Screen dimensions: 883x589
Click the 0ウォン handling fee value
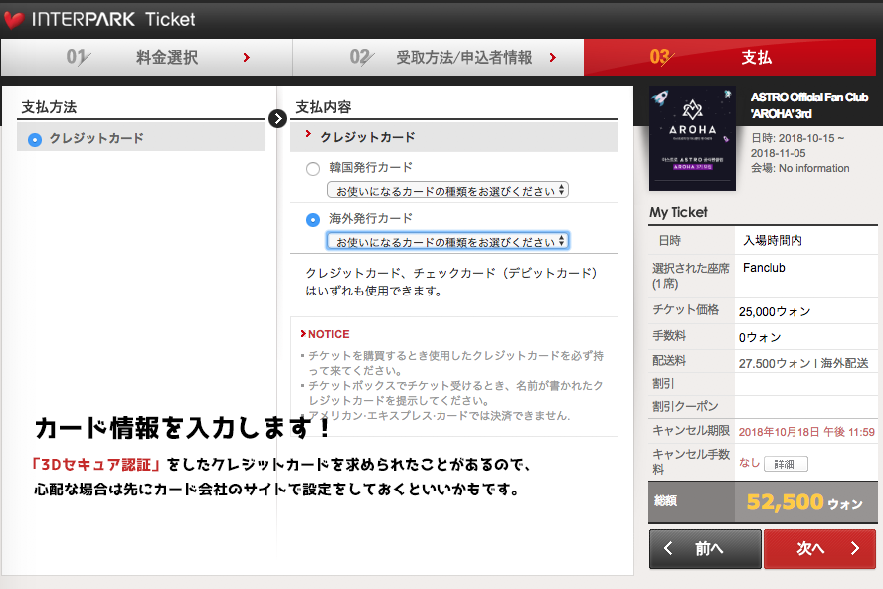(760, 337)
